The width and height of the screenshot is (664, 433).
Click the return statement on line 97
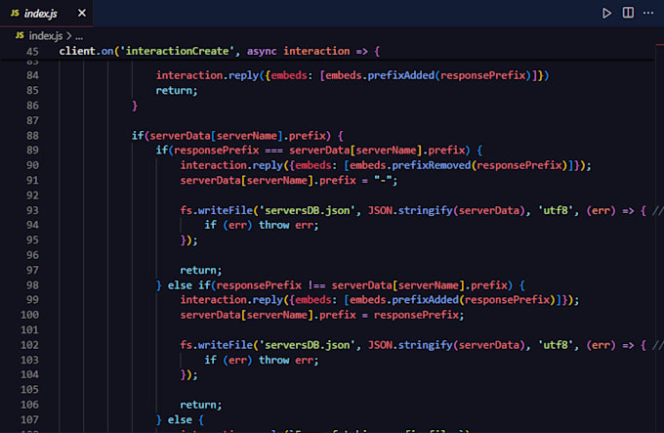point(201,271)
